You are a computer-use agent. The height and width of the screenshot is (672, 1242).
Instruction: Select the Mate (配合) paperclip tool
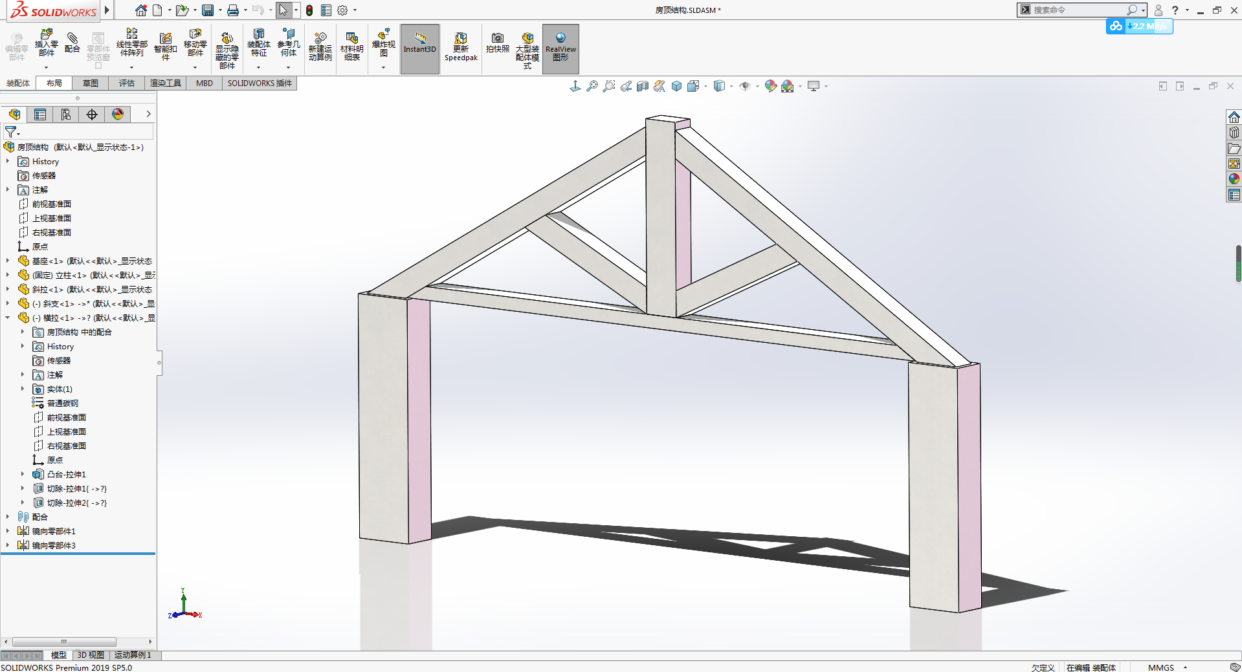(x=72, y=43)
